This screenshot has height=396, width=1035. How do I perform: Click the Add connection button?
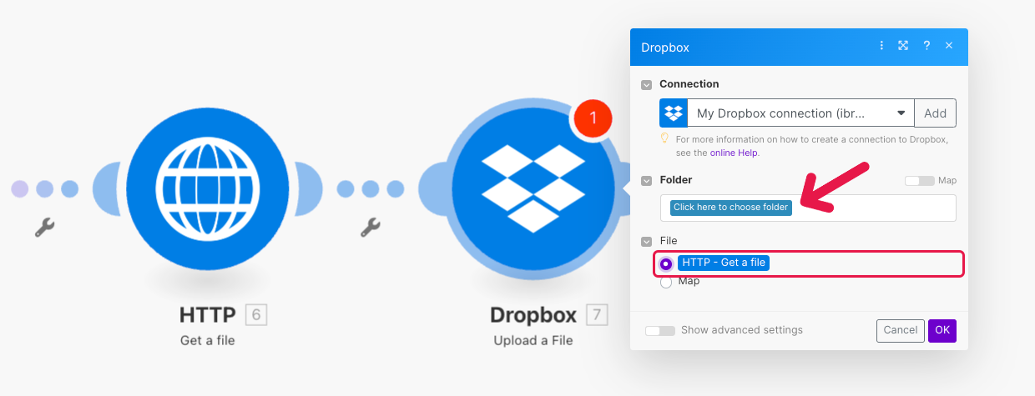(x=935, y=113)
